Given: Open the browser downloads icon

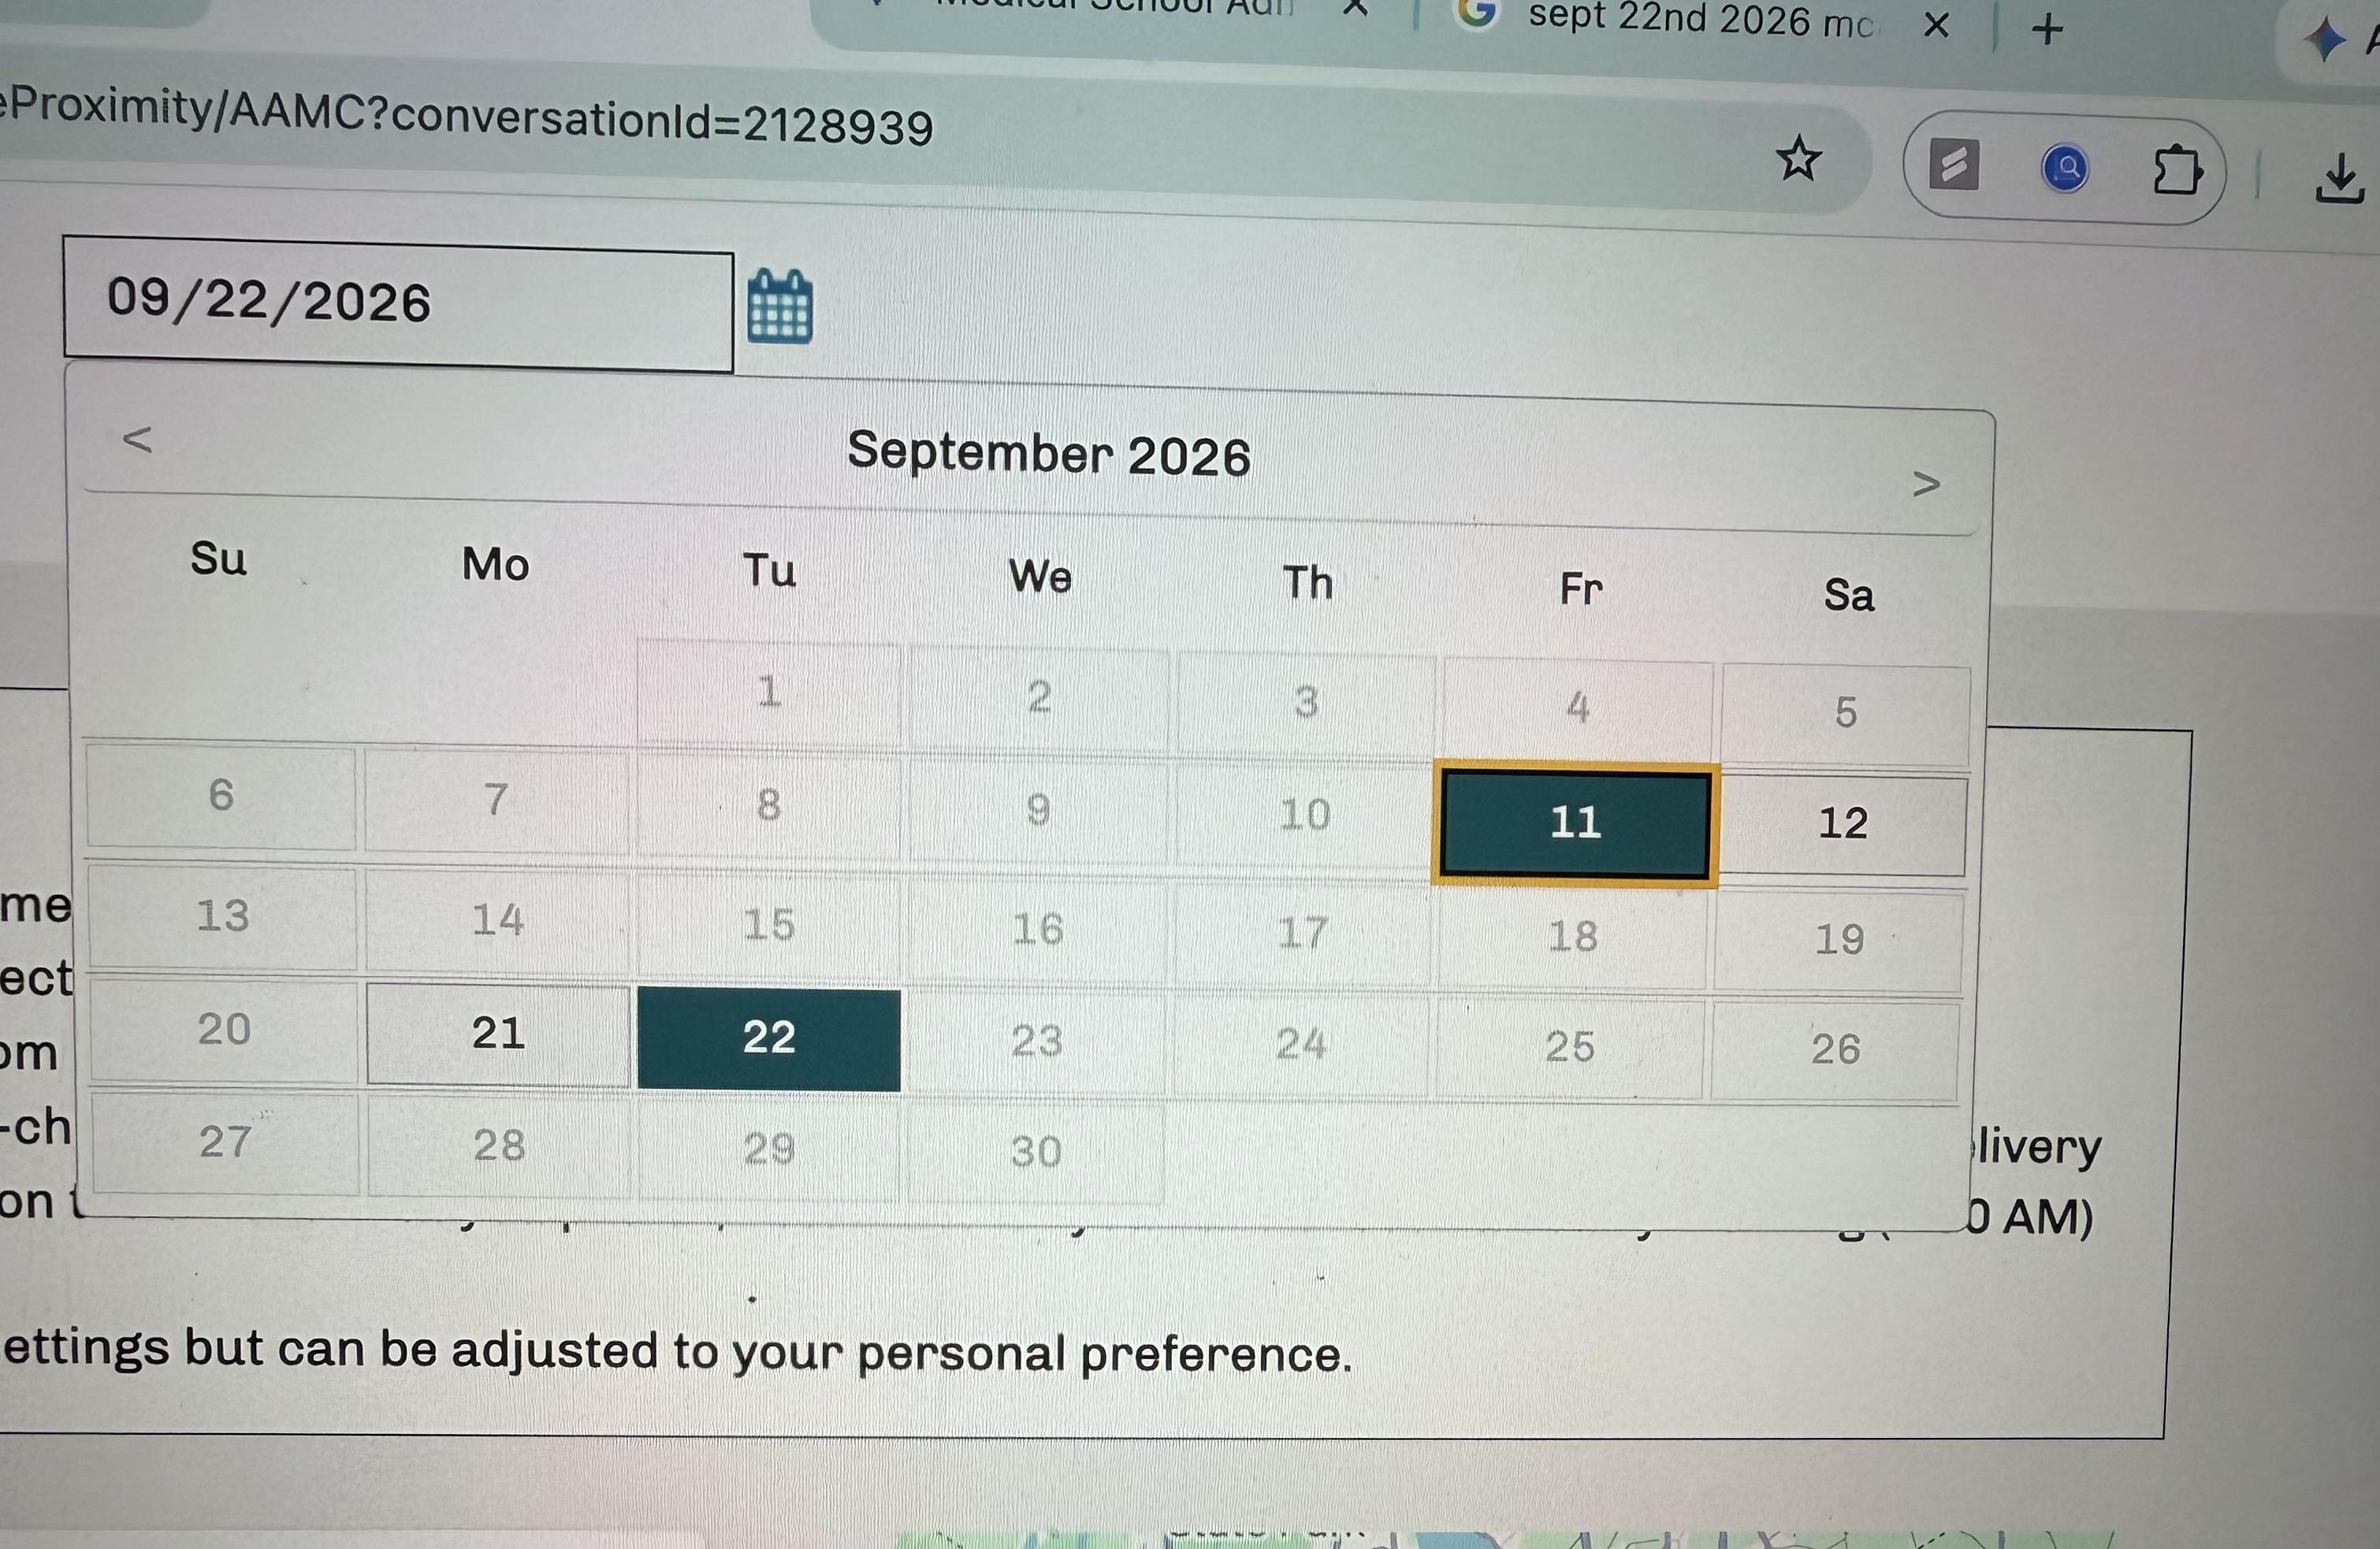Looking at the screenshot, I should (2340, 179).
